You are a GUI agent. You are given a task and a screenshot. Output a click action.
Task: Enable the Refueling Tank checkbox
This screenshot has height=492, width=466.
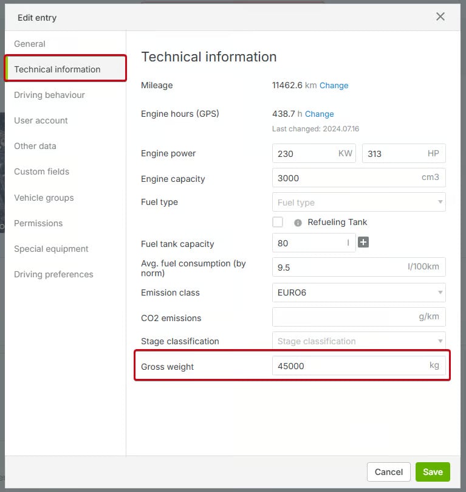[278, 222]
